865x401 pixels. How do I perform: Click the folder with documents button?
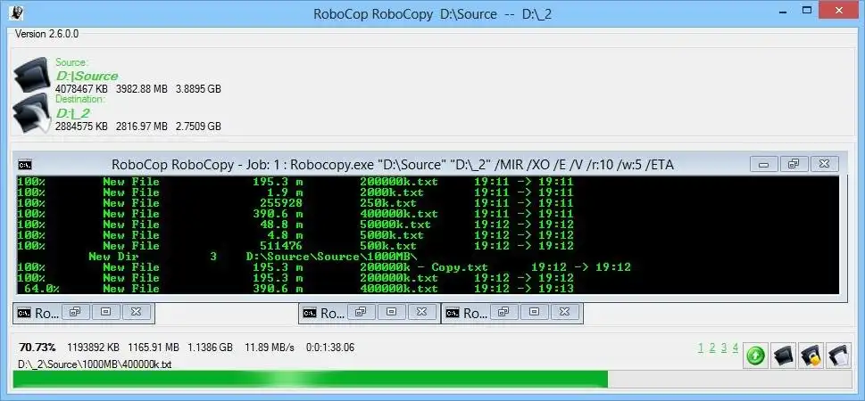838,356
